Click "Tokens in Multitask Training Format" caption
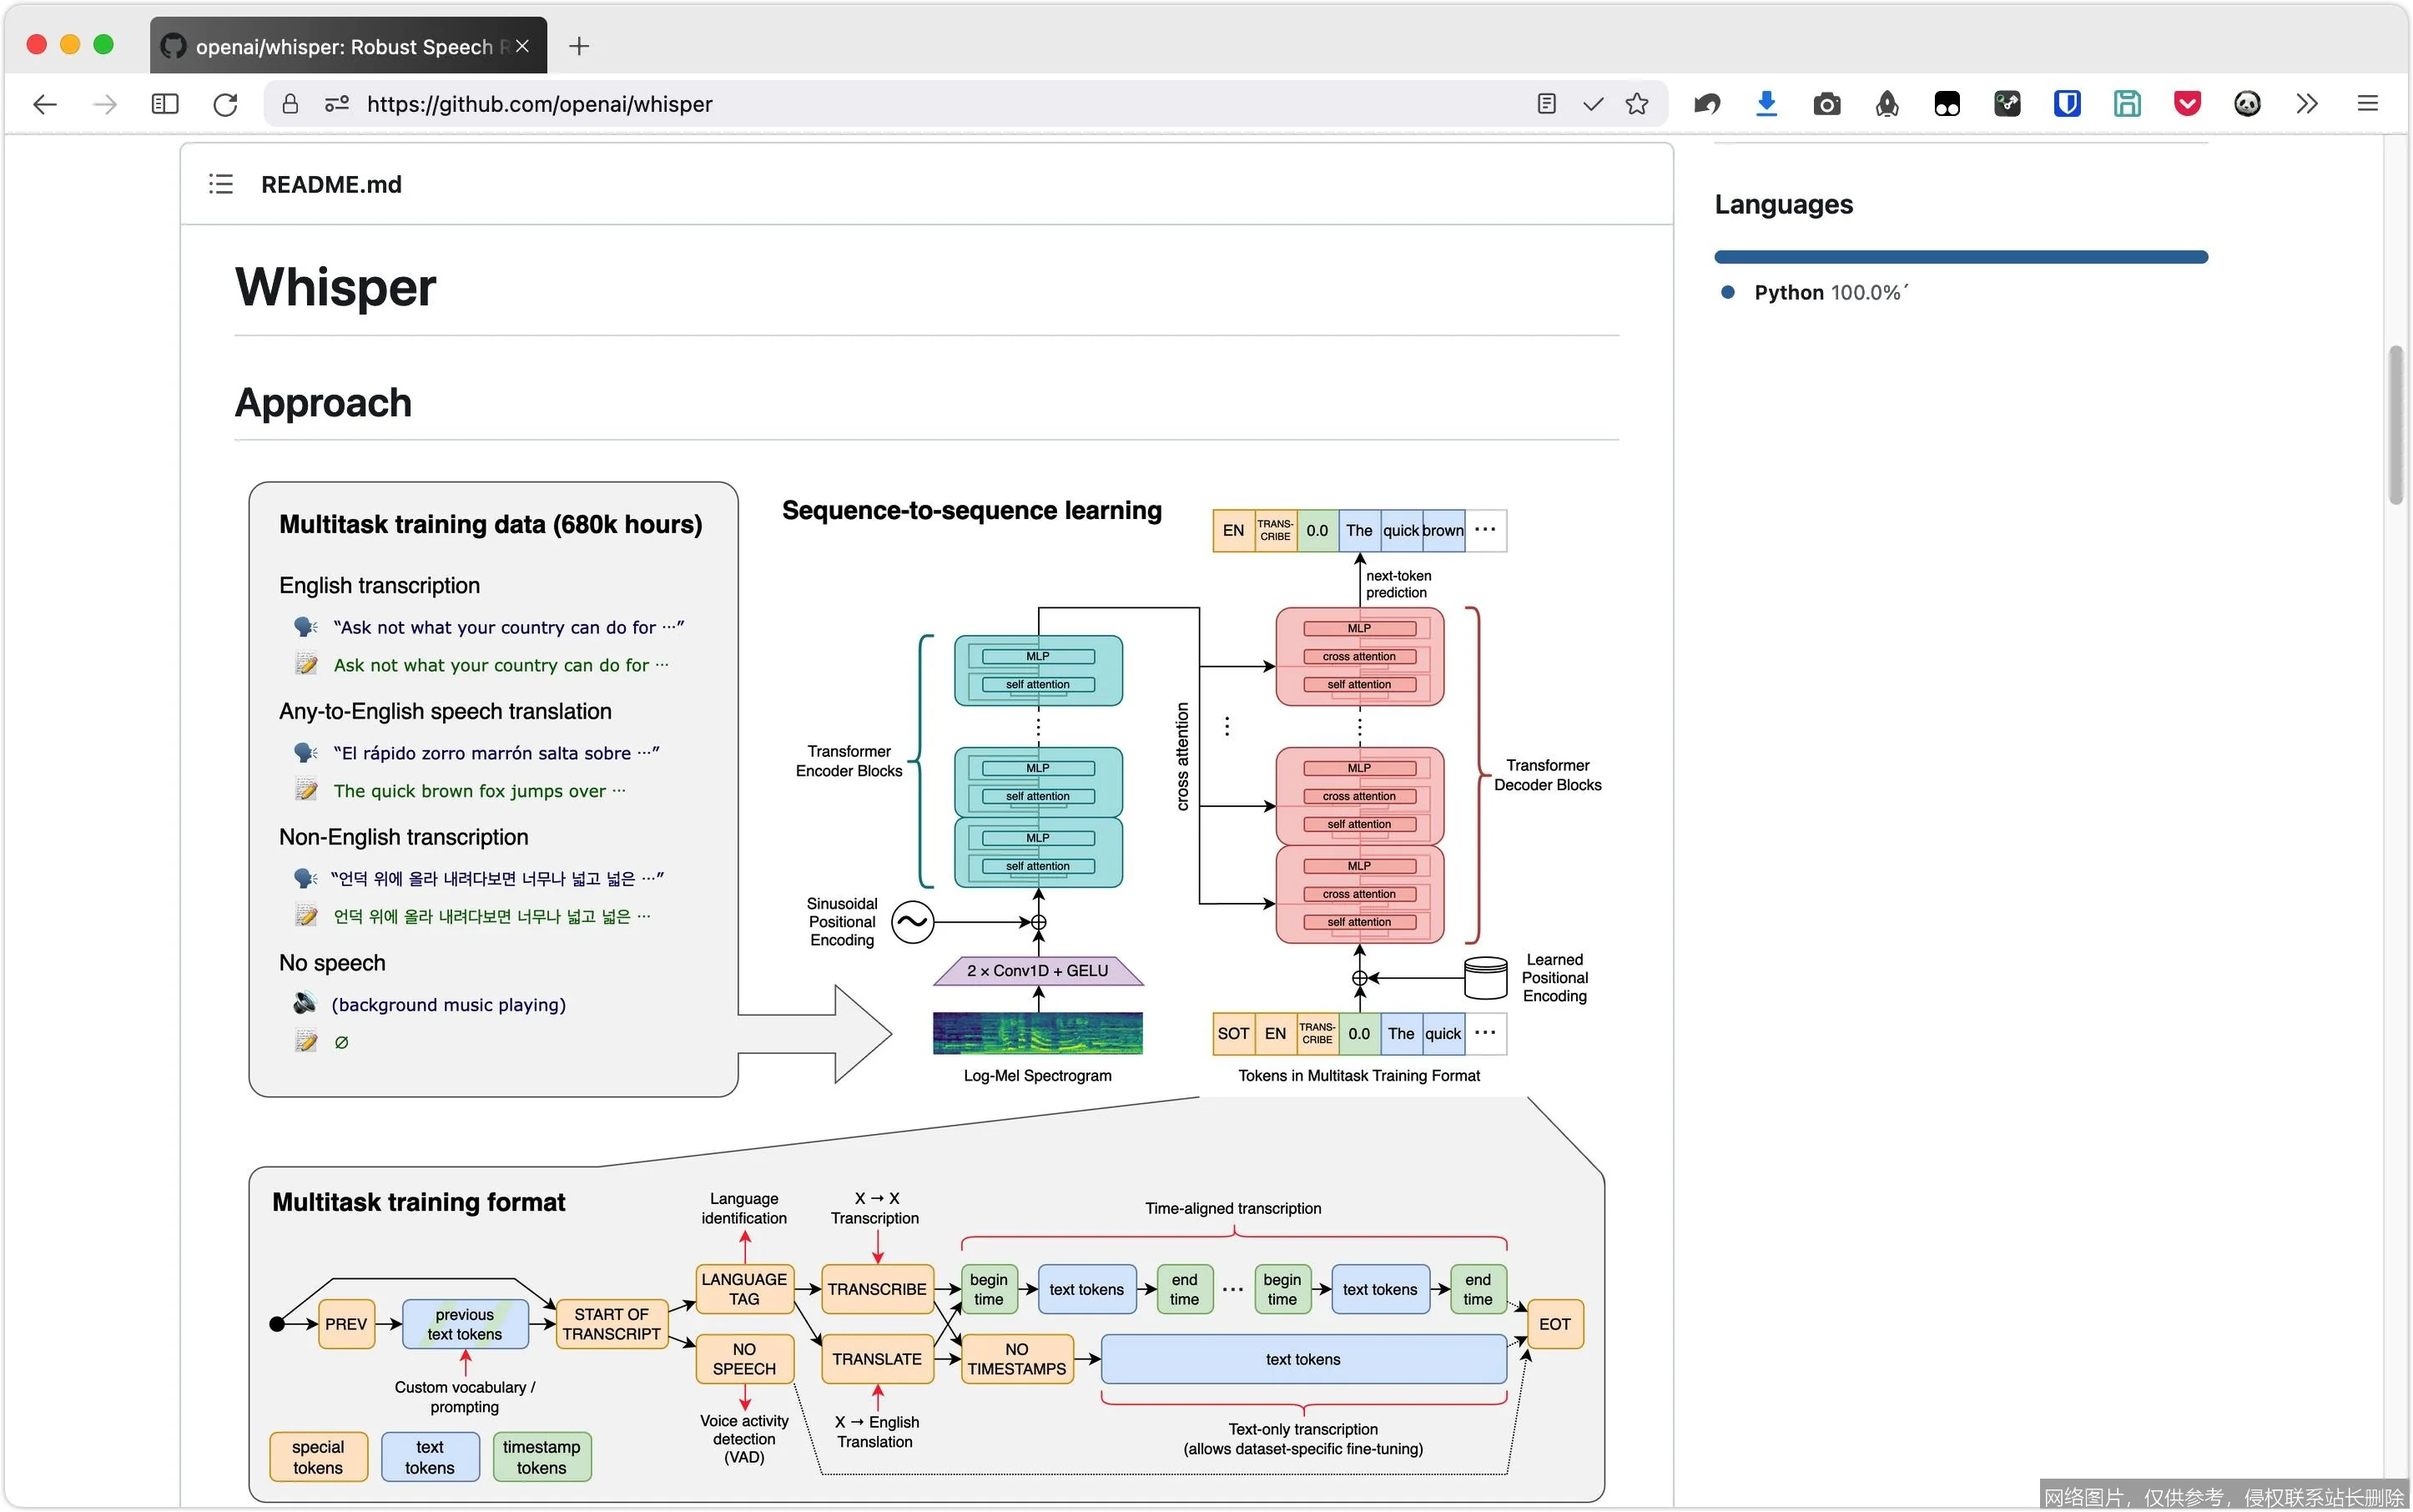Screen dimensions: 2413x1512 tap(1358, 1076)
